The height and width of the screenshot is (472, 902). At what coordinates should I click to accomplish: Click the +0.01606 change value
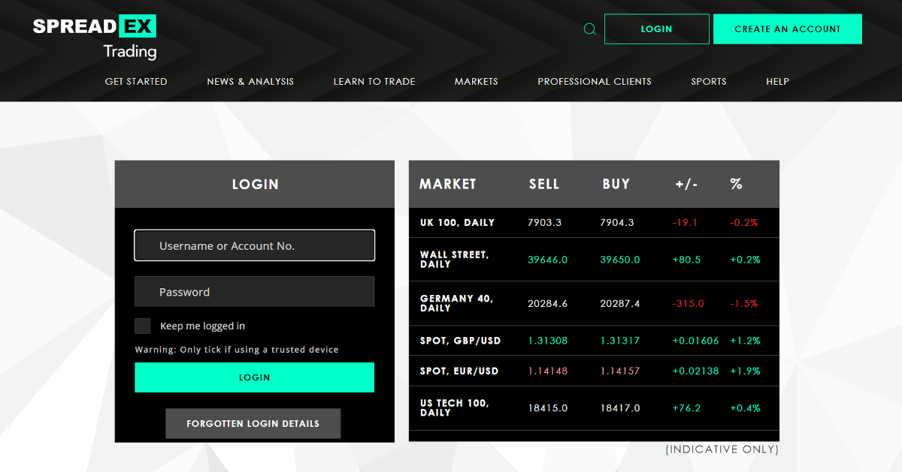click(x=695, y=341)
